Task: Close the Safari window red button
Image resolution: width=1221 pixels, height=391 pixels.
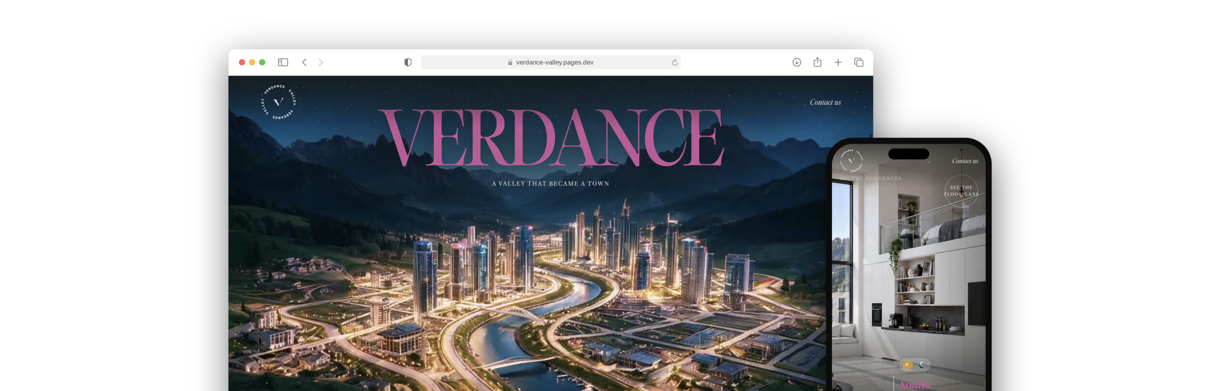Action: [x=242, y=62]
